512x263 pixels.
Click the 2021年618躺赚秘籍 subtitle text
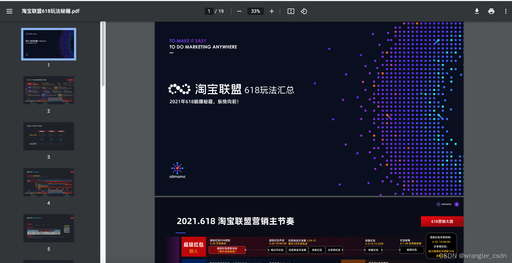[x=204, y=102]
